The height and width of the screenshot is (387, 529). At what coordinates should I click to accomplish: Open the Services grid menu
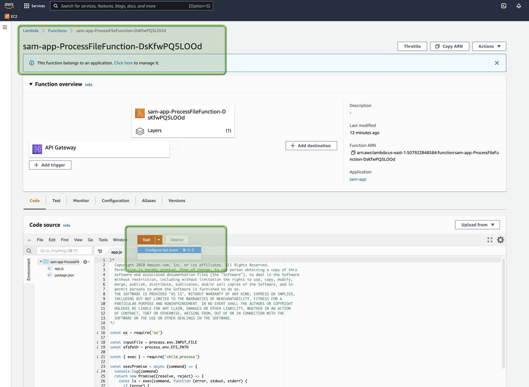pyautogui.click(x=34, y=6)
